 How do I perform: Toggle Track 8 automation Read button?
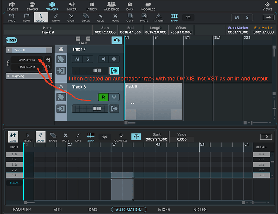(x=103, y=97)
